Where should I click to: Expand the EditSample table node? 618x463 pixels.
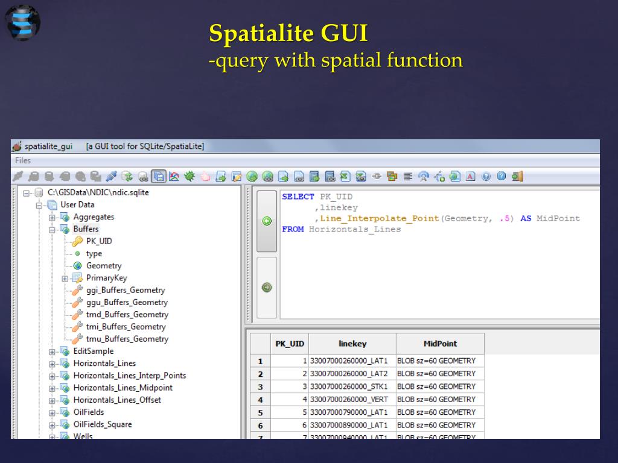coord(52,351)
